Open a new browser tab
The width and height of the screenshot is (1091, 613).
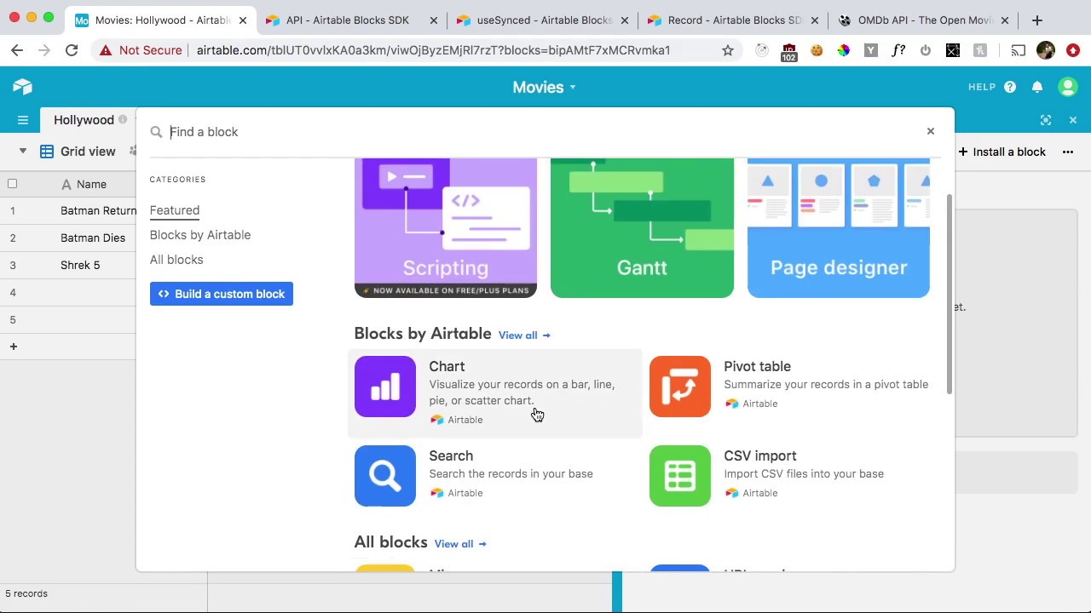coord(1037,20)
